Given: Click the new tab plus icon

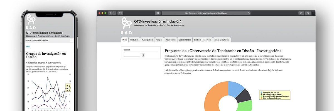Looking at the screenshot, I should click(x=314, y=14).
